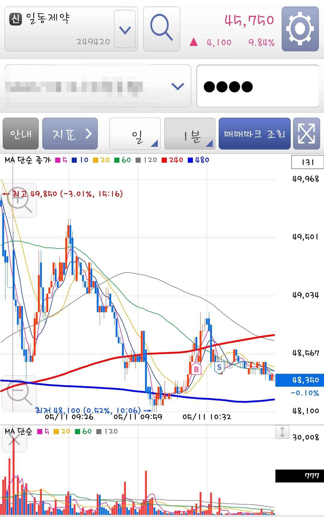Screen dimensions: 324x517
Task: Tap the 4,100 price change value
Action: click(x=219, y=43)
